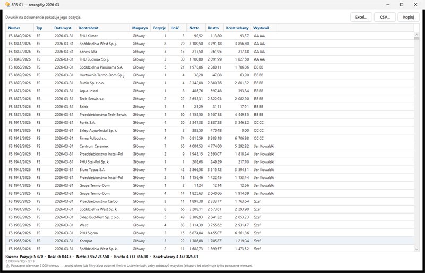Image resolution: width=425 pixels, height=273 pixels.
Task: Click summary Netto 3 952 247,58
Action: (x=92, y=257)
